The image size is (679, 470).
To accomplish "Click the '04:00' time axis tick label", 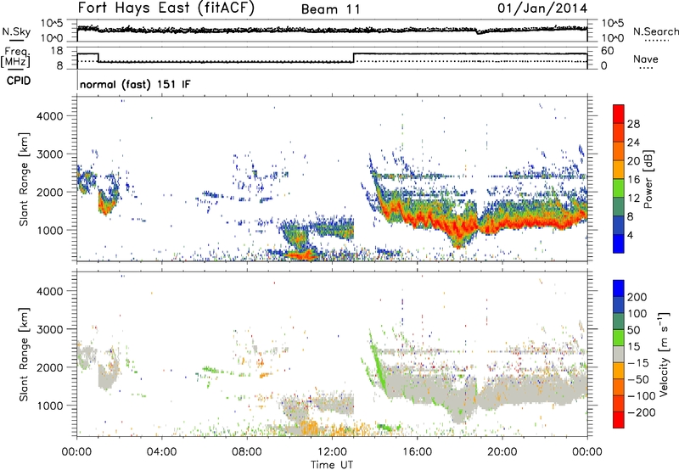I will tap(161, 452).
